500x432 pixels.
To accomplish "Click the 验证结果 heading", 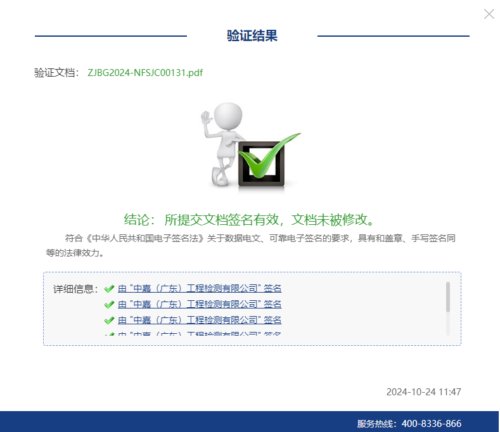I will coord(252,36).
